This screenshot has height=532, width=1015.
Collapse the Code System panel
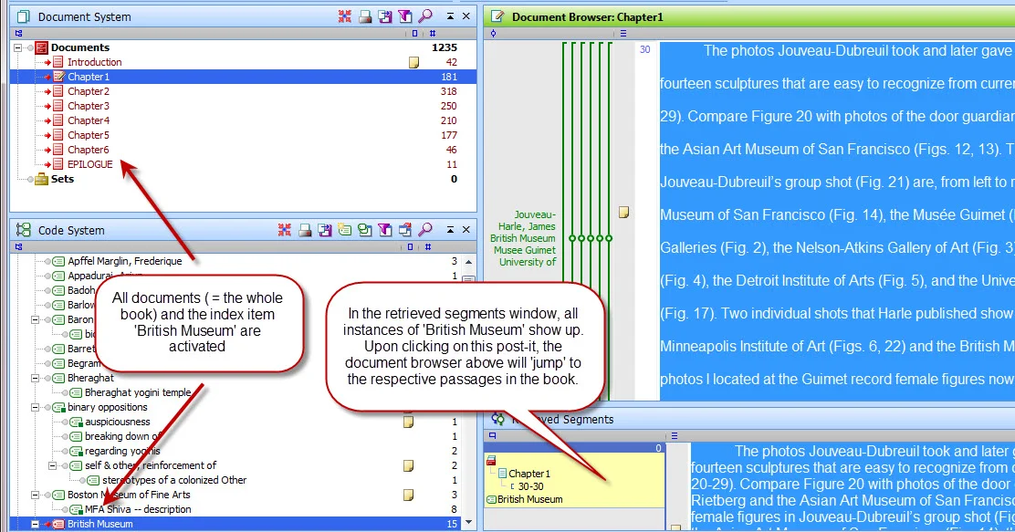pos(450,229)
